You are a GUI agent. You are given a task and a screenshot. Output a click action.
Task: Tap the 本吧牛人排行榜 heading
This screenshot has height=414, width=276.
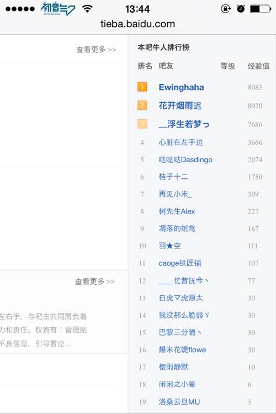[x=163, y=47]
